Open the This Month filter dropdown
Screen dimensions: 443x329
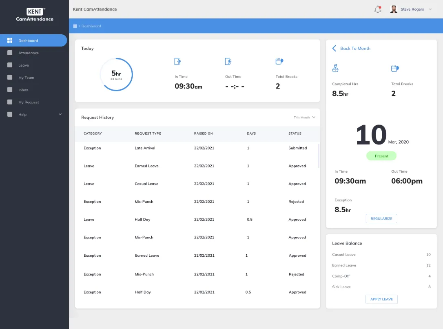(304, 117)
